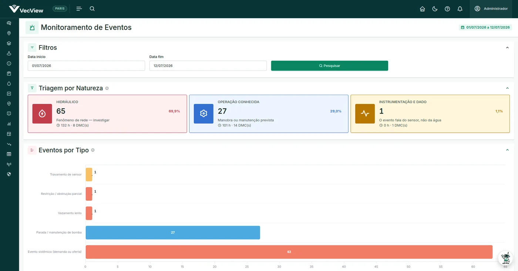Open the antenna signal sidebar icon
The height and width of the screenshot is (271, 518).
pos(9,164)
